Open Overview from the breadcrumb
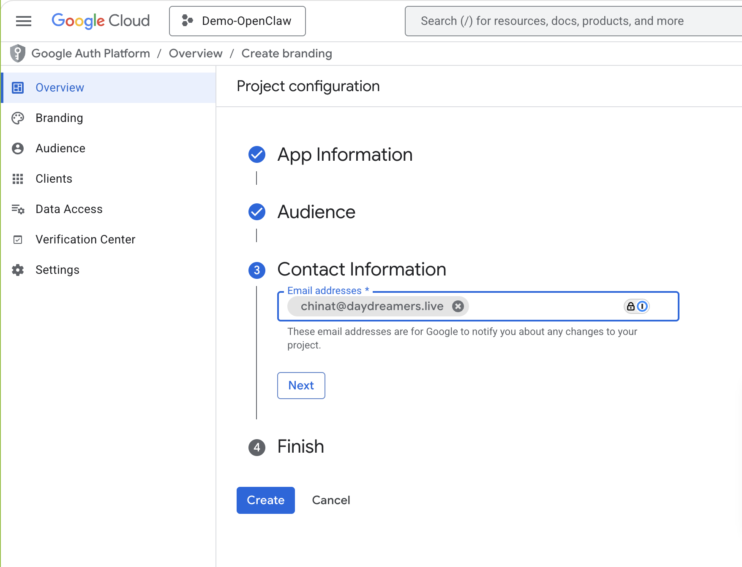 tap(196, 53)
